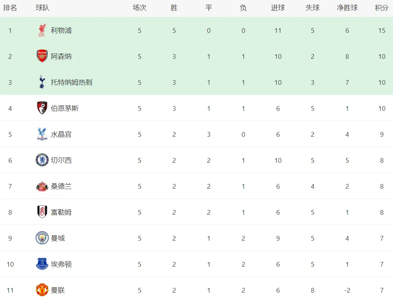The width and height of the screenshot is (393, 302).
Task: Click the Tottenham Hotspur crest icon
Action: tap(42, 82)
